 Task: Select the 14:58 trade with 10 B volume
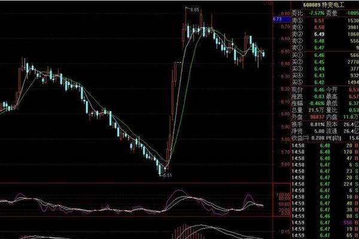(x=325, y=197)
